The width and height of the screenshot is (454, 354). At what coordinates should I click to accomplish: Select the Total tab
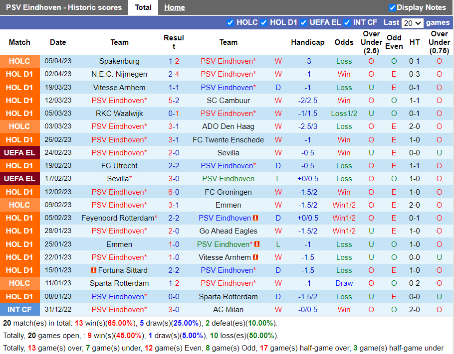143,7
